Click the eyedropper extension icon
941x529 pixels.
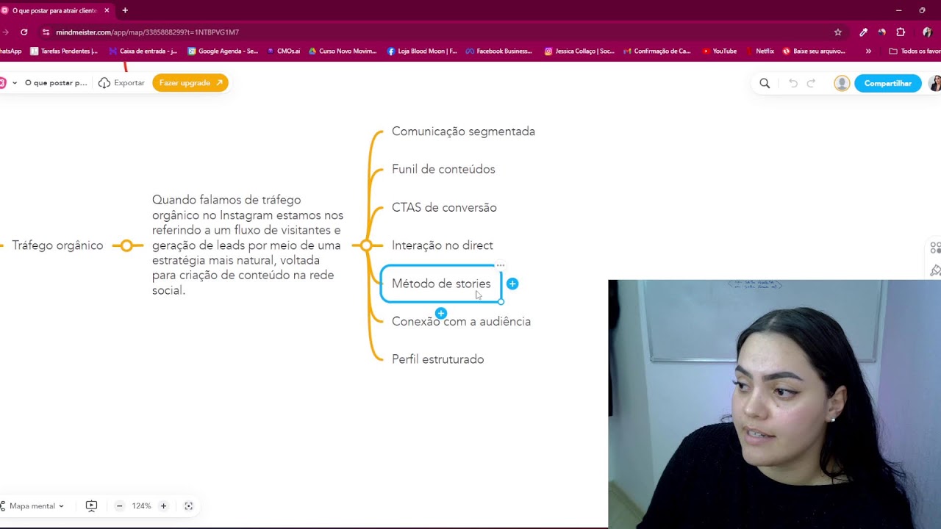coord(863,32)
